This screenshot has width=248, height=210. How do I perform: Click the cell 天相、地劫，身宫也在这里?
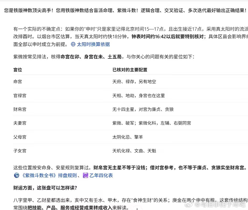click(x=139, y=96)
